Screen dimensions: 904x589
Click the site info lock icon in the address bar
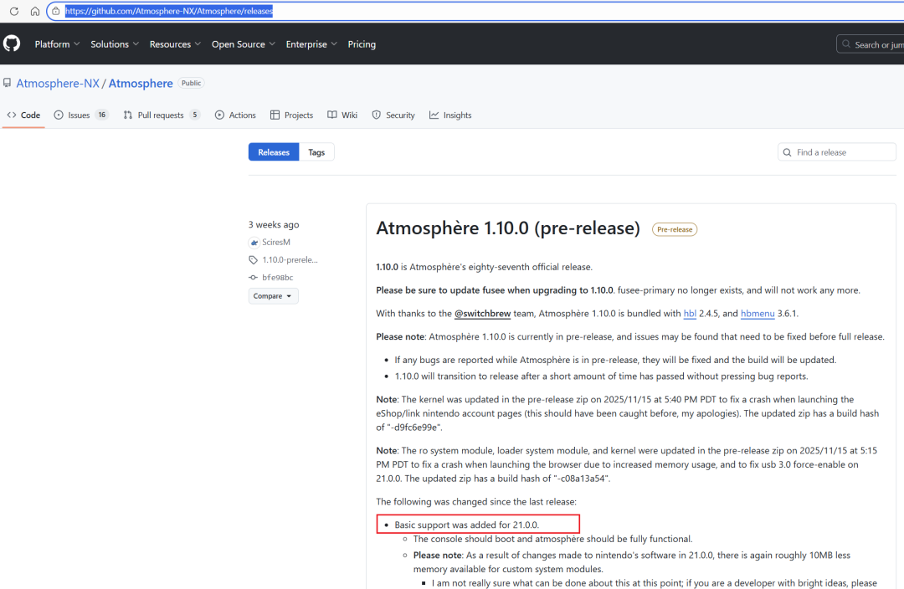[x=56, y=11]
